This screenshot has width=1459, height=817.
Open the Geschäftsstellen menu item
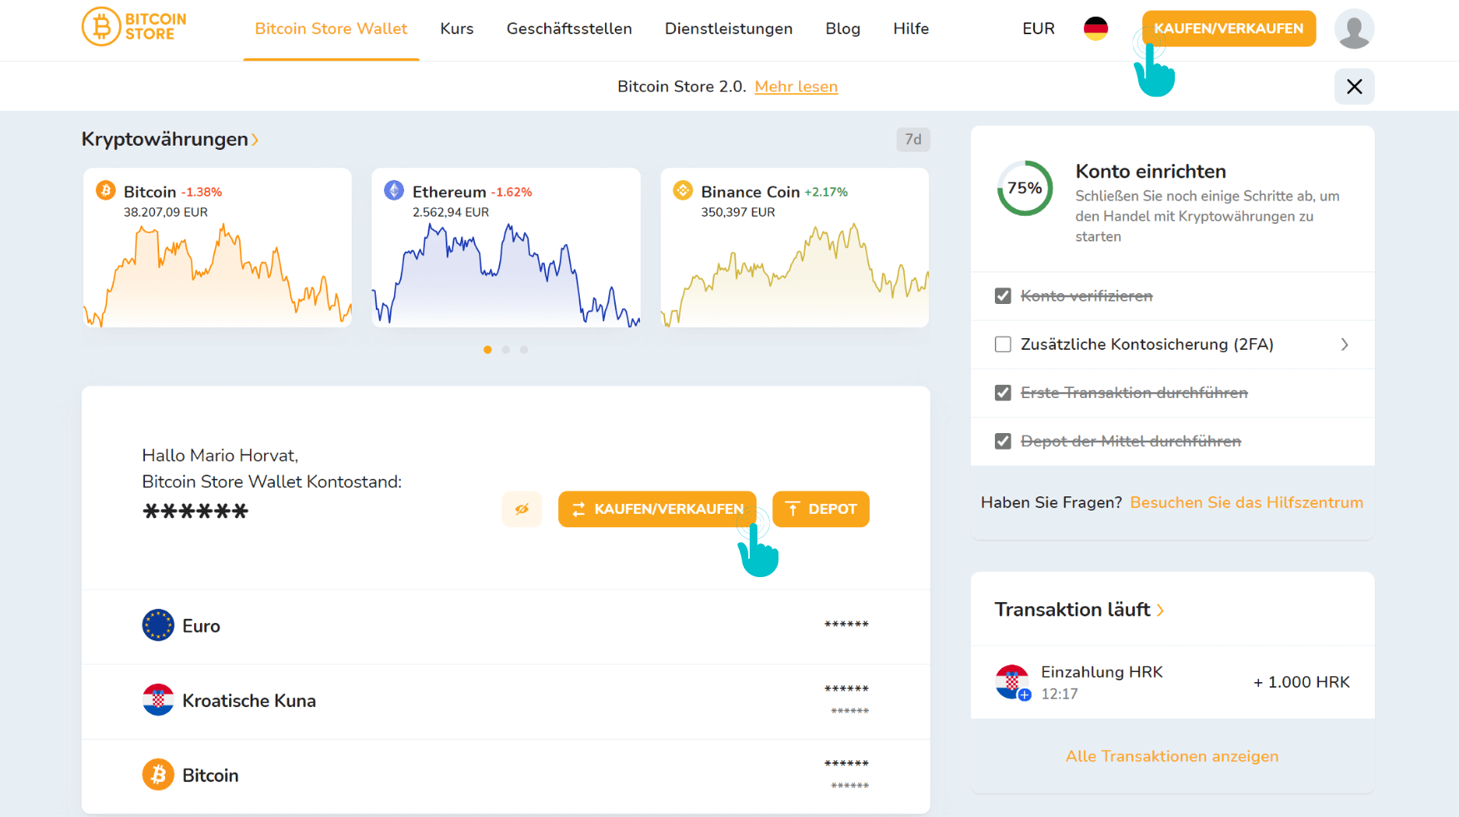[569, 28]
